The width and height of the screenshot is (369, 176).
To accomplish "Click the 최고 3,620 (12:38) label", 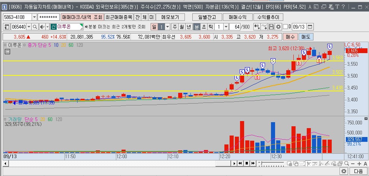I will [286, 48].
